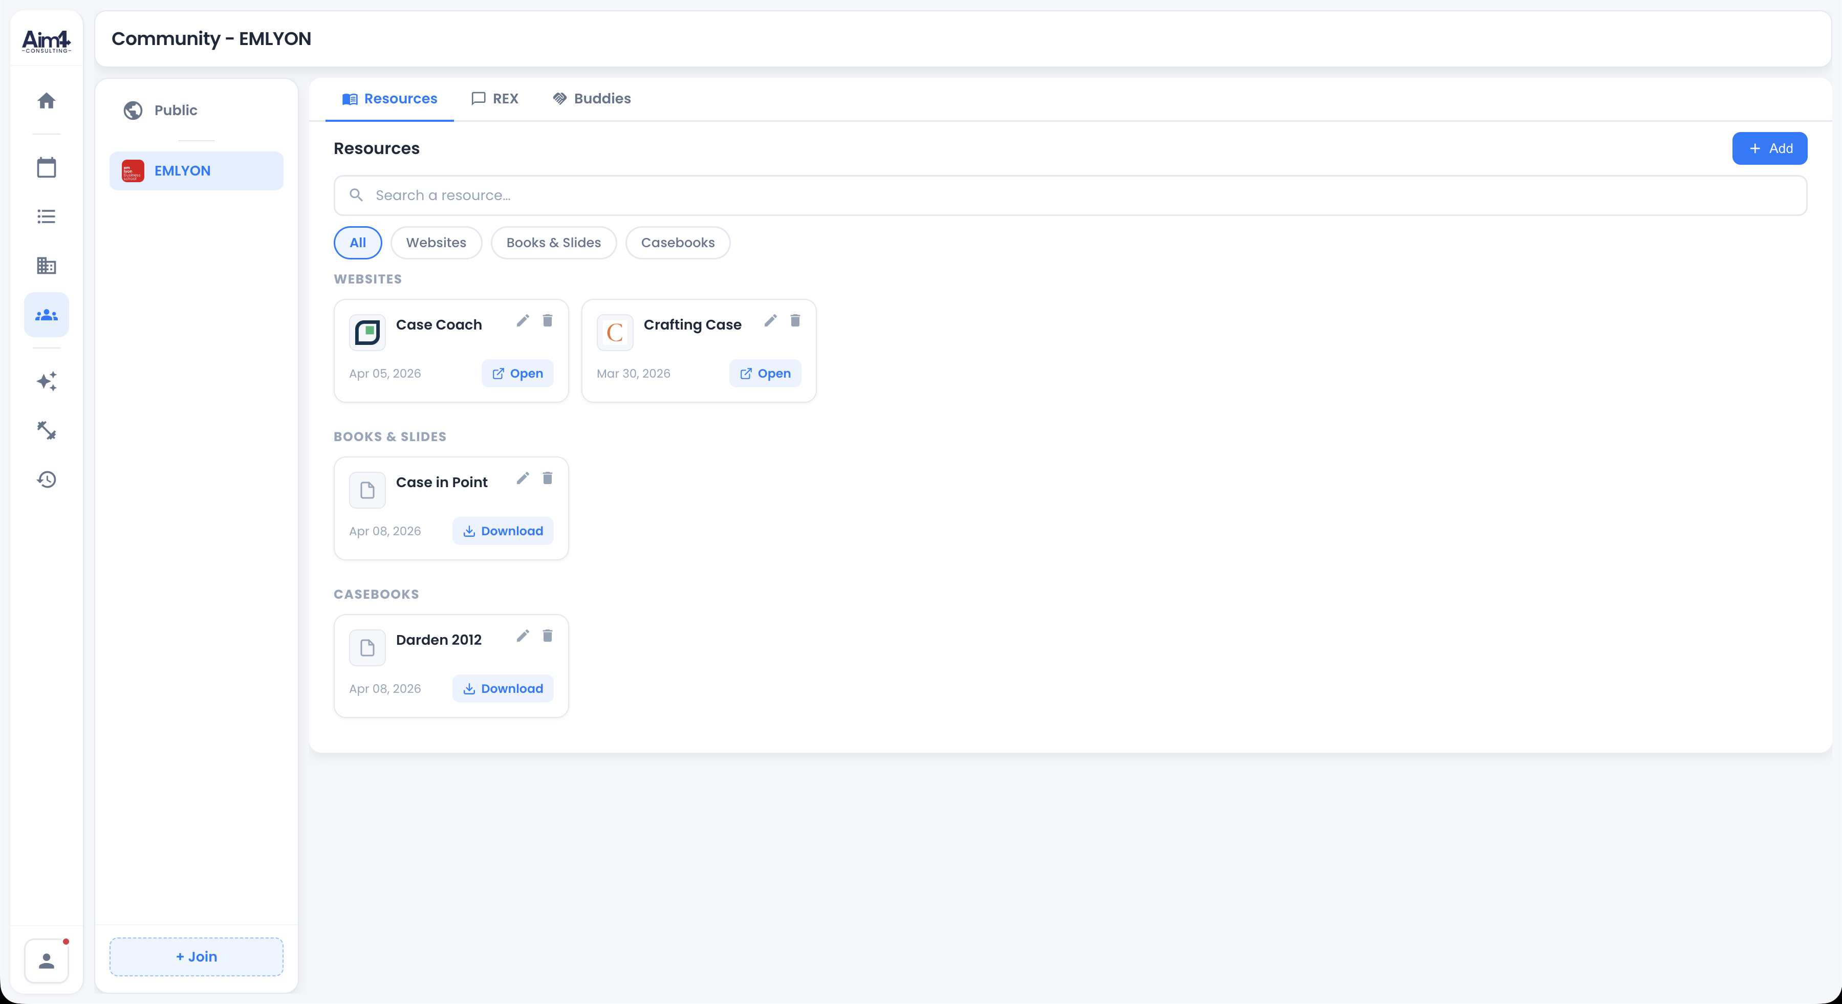This screenshot has height=1004, width=1842.
Task: Delete the Crafting Case resource
Action: coord(795,320)
